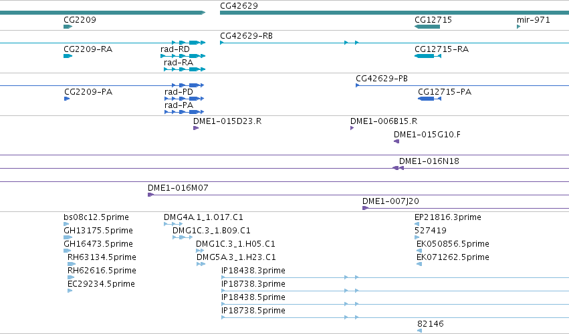The image size is (569, 334).
Task: Click the rad-RA transcript glyph
Action: click(185, 69)
